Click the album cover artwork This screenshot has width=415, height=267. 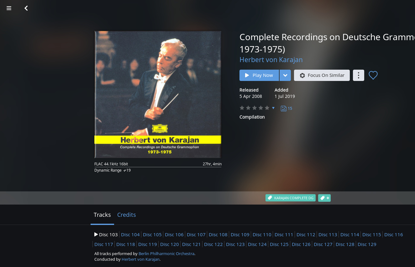(158, 94)
